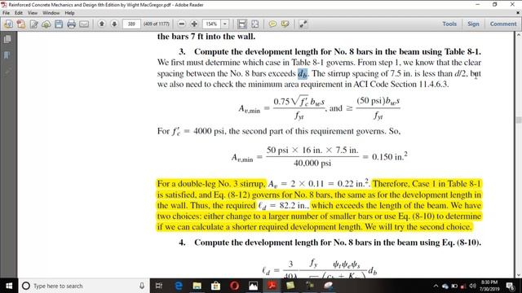Open Task View on the taskbar
522x293 pixels.
coord(159,286)
